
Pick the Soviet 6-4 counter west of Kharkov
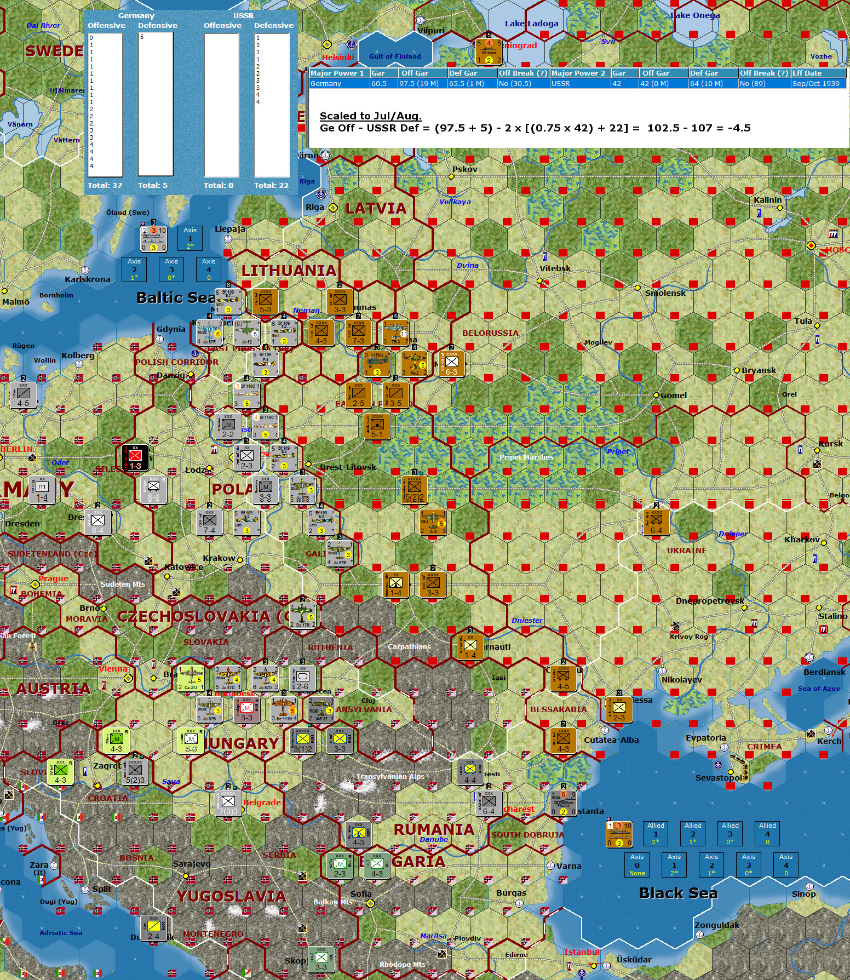pos(657,522)
